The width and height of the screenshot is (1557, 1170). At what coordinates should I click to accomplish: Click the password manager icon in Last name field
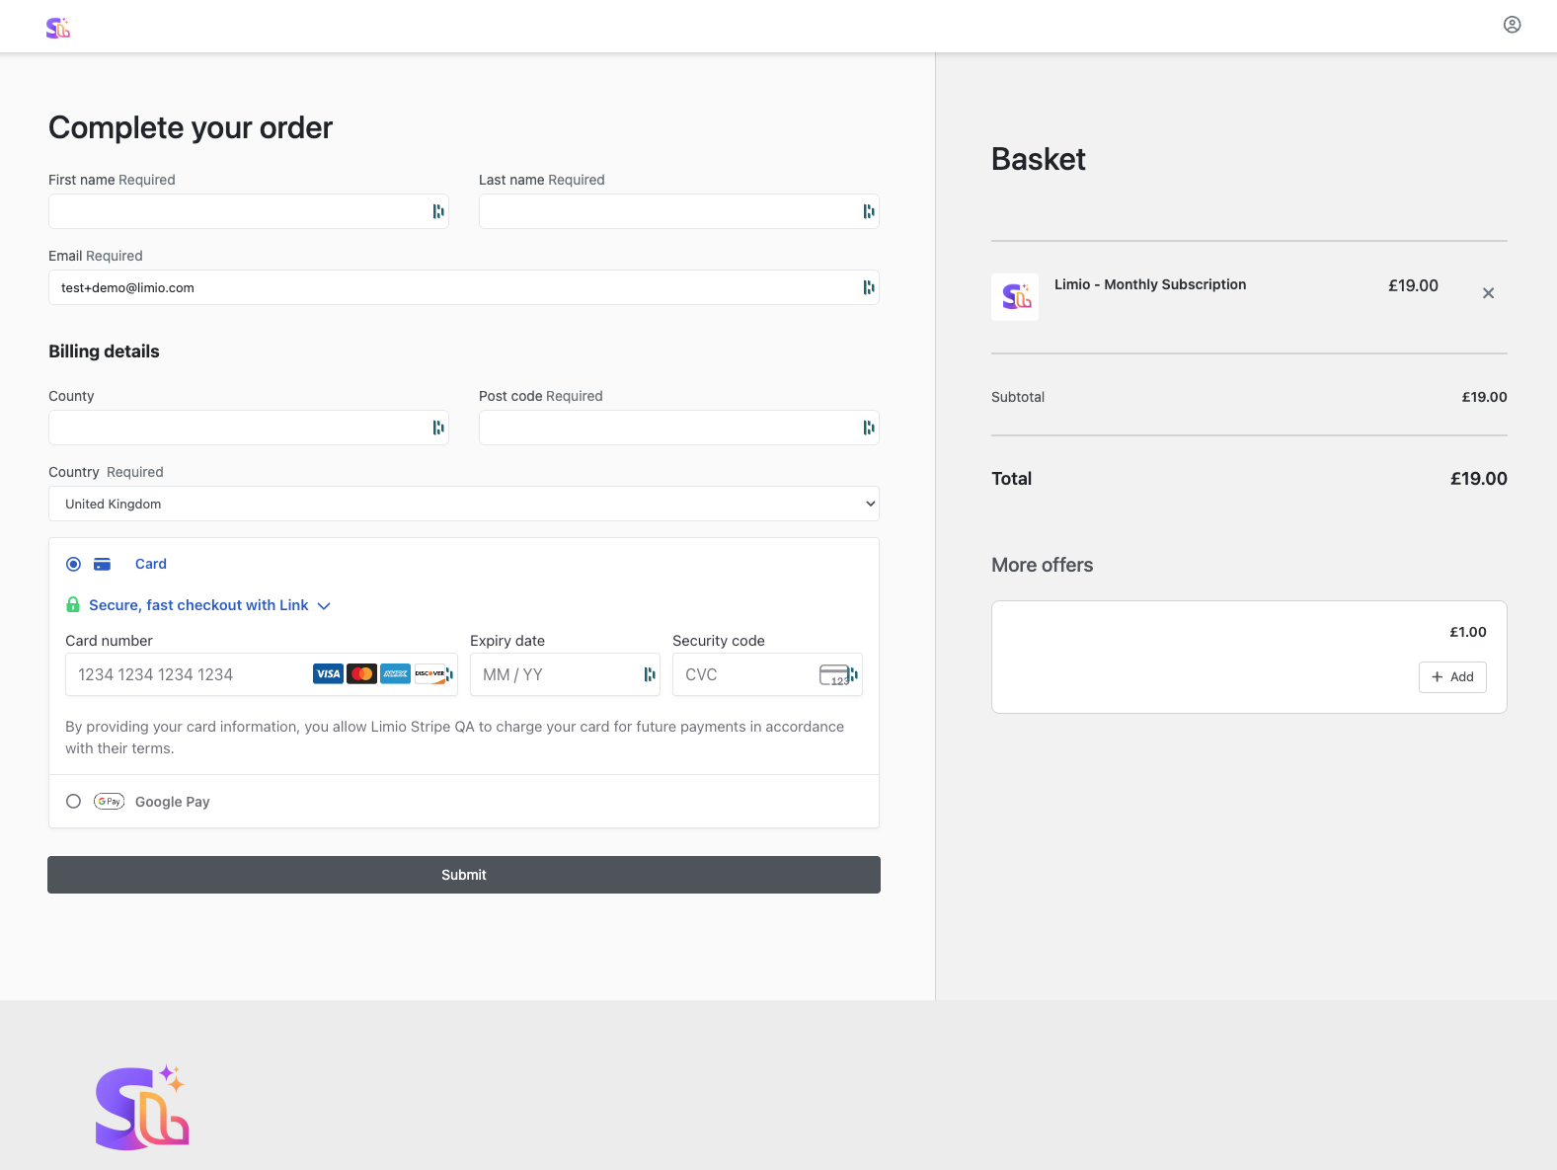[x=869, y=211]
